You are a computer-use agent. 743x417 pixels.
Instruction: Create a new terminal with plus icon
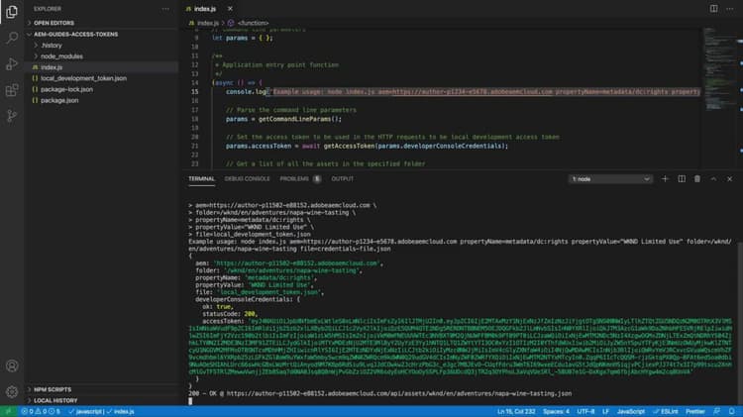pos(665,178)
